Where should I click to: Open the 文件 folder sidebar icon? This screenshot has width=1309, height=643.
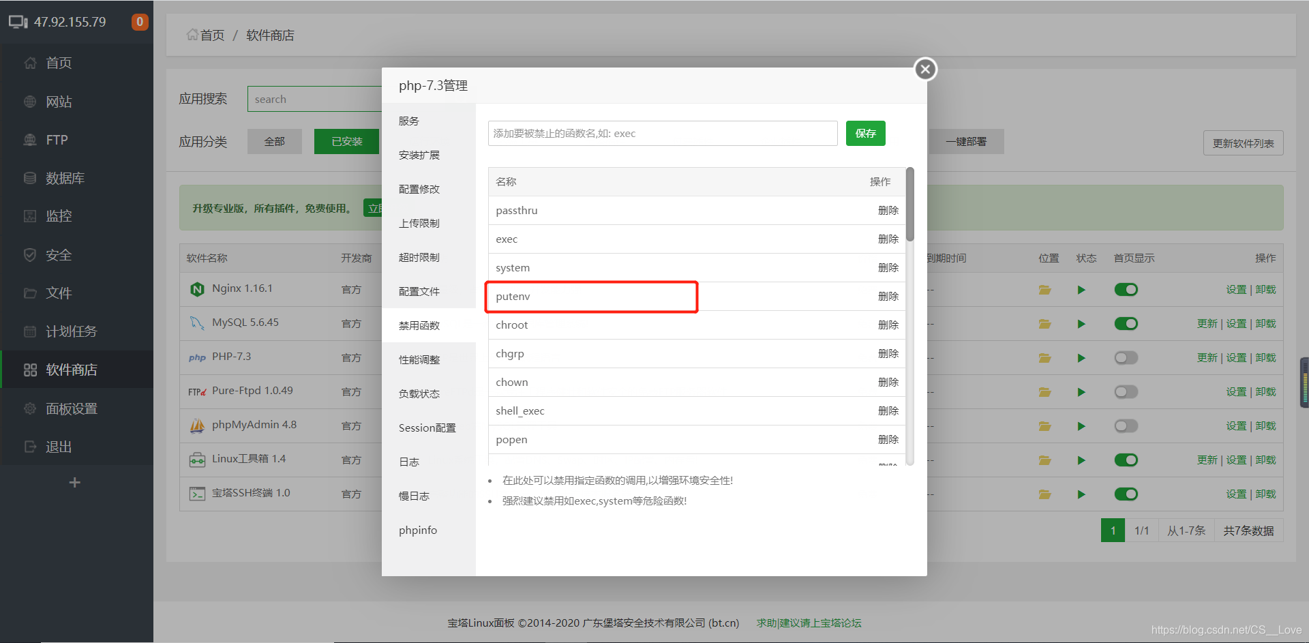pos(30,293)
